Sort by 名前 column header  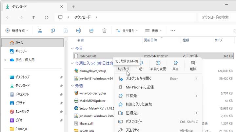coord(81,40)
